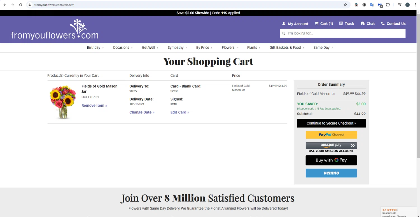This screenshot has height=217, width=420.
Task: Click "YOU SAVED:" label in Order Summary
Action: [x=307, y=104]
